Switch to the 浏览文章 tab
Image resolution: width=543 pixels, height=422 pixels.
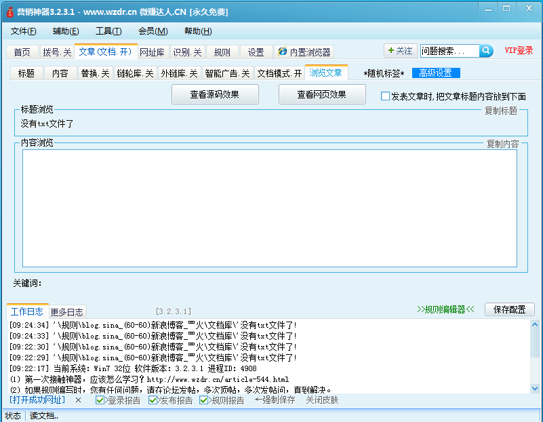click(x=325, y=73)
